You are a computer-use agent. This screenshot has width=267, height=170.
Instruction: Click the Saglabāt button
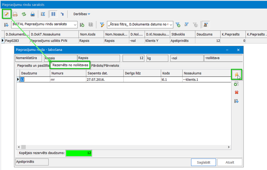203,162
